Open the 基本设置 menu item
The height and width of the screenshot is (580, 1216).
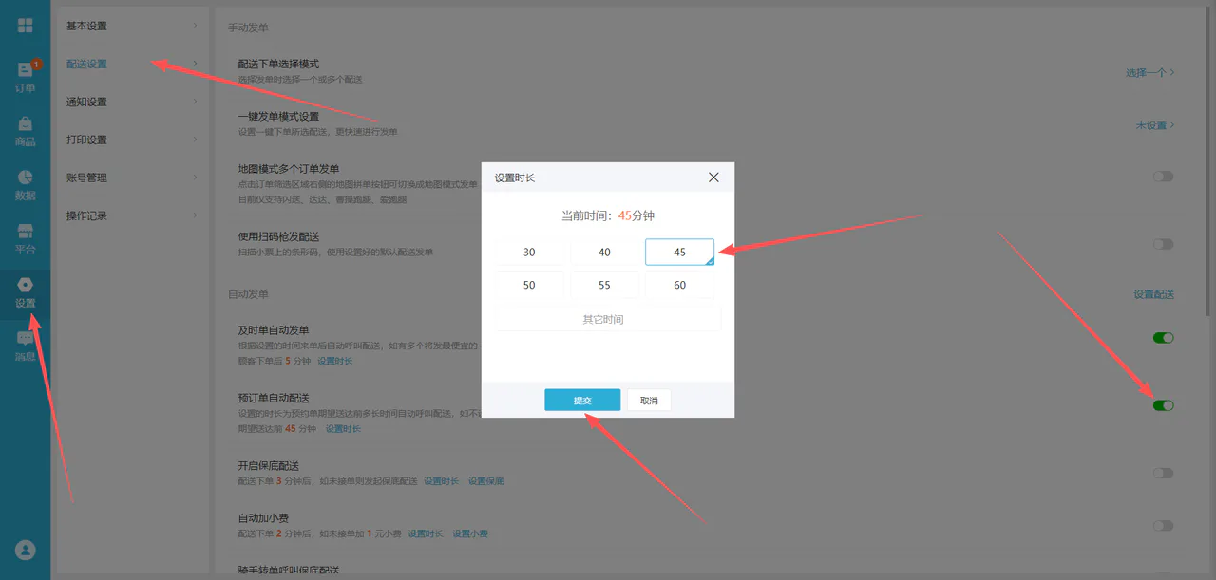133,26
